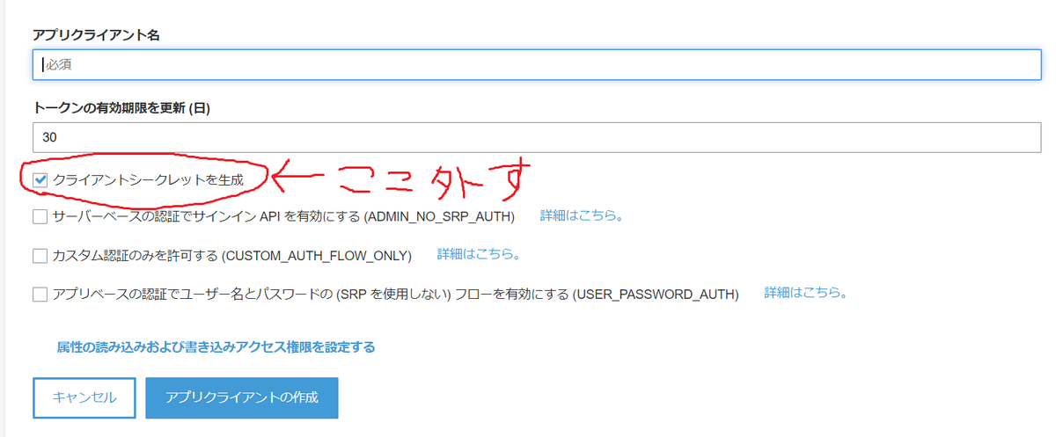The width and height of the screenshot is (1056, 437).
Task: Open 詳細はこちら link next to USER_PASSWORD_AUTH
Action: point(806,293)
